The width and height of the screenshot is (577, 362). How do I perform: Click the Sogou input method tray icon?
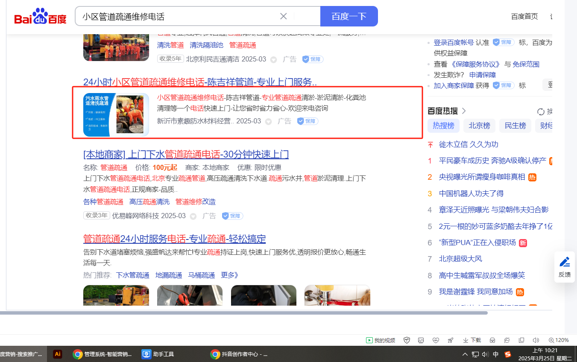(x=507, y=354)
